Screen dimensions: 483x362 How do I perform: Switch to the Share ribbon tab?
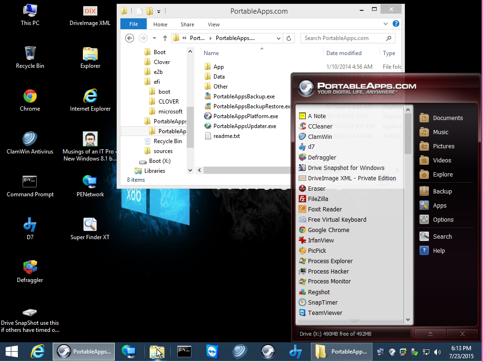tap(187, 24)
